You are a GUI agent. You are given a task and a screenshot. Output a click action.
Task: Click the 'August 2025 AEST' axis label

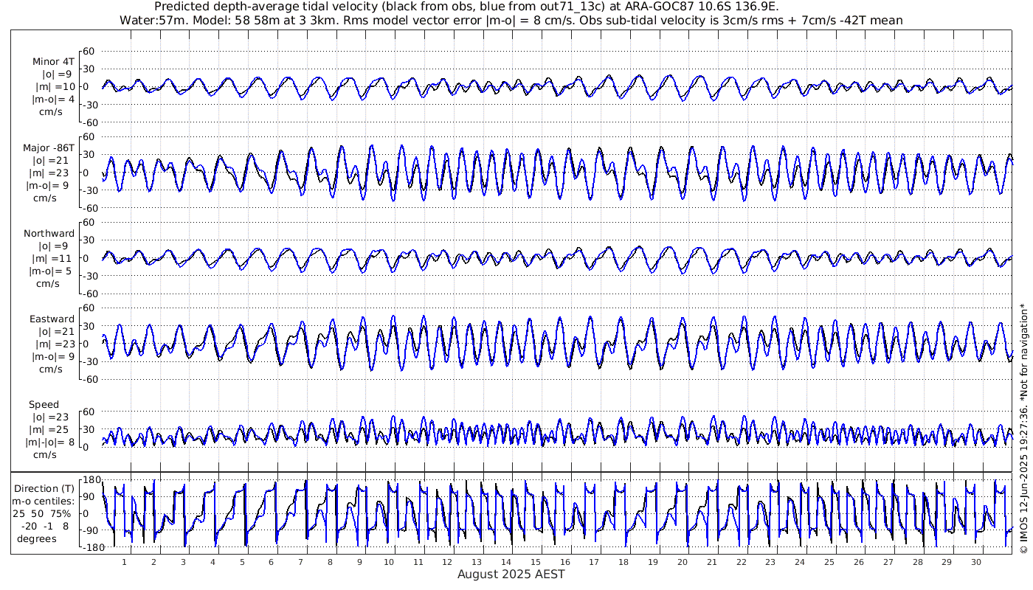click(511, 574)
